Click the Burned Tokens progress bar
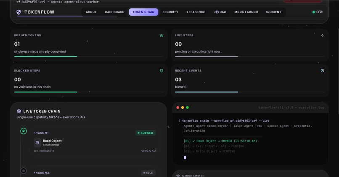 coord(89,57)
